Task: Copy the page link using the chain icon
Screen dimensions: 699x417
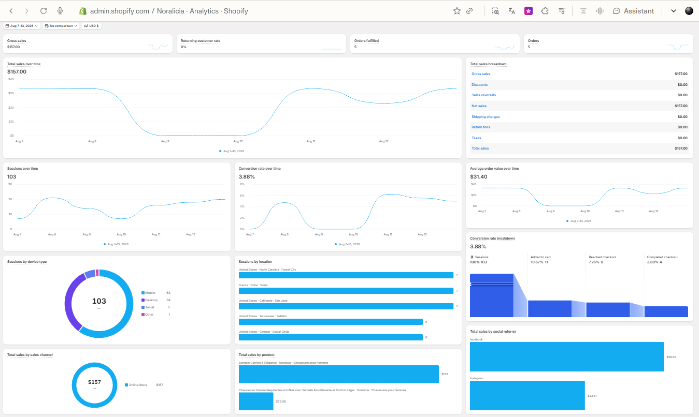Action: point(469,11)
